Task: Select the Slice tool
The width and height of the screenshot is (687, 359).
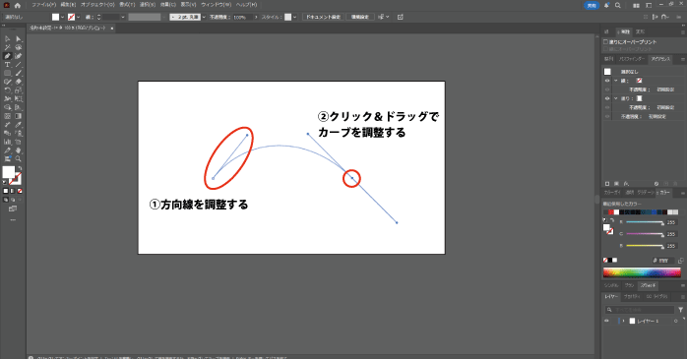Action: (x=8, y=150)
